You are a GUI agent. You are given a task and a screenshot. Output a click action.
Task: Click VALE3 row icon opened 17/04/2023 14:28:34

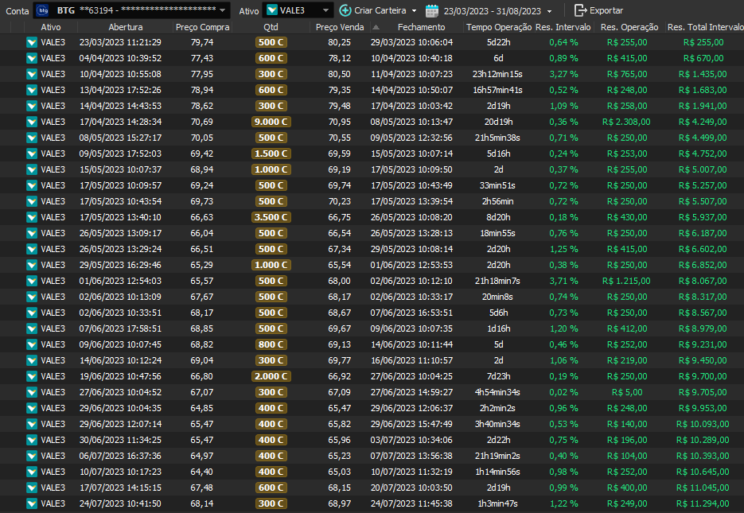32,122
